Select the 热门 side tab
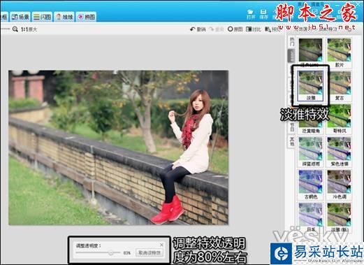The image size is (364, 265). [x=292, y=42]
